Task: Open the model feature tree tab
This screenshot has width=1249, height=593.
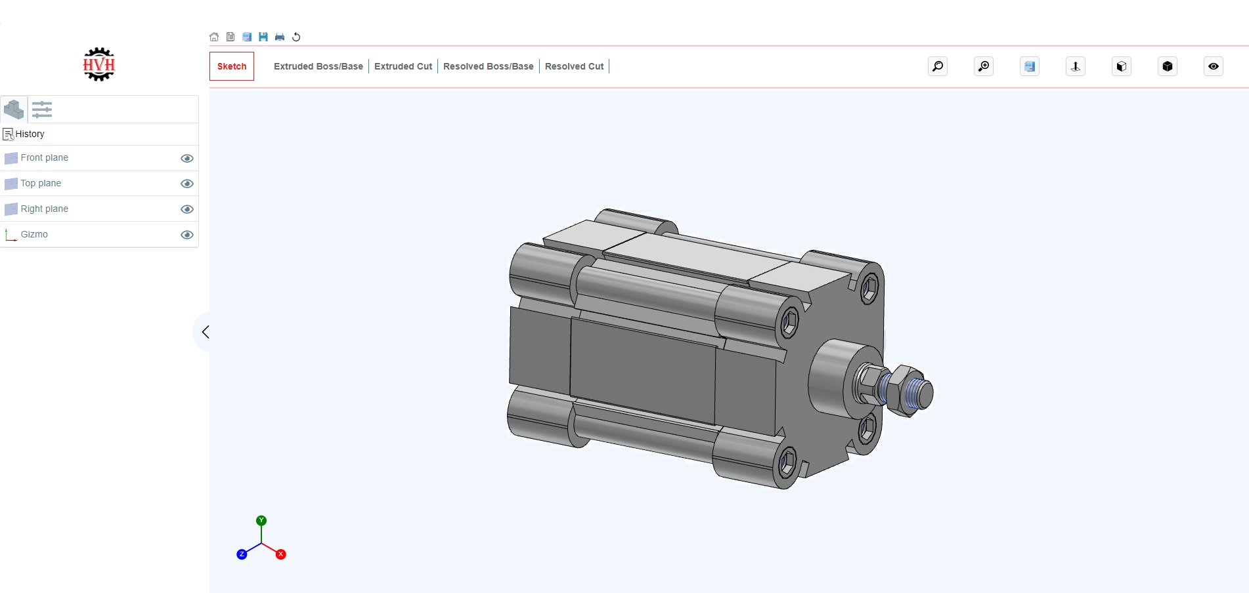Action: tap(14, 109)
